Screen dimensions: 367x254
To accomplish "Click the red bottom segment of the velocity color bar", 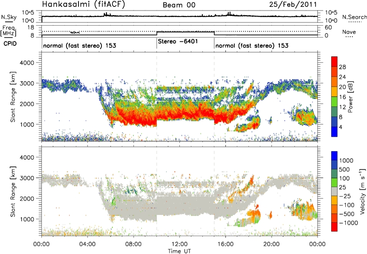I will click(x=334, y=227).
